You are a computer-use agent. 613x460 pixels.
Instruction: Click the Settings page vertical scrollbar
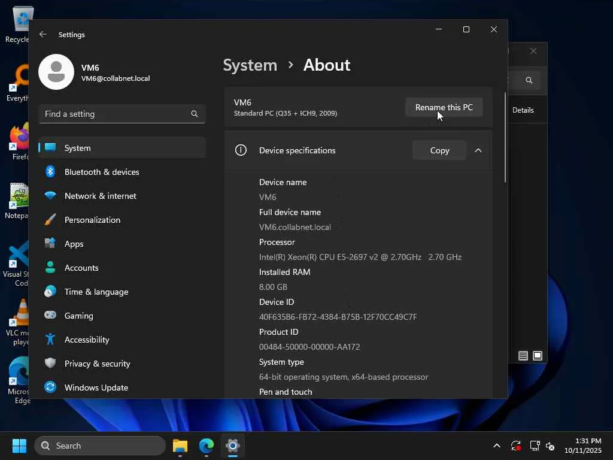tap(505, 138)
